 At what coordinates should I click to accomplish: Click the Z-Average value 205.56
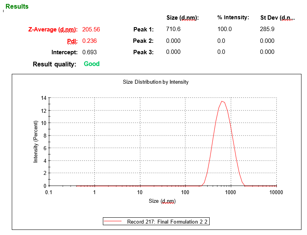91,29
